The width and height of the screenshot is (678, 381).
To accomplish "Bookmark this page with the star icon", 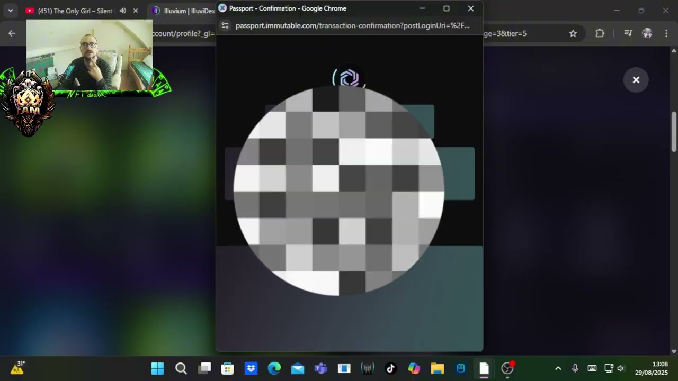I will point(573,33).
